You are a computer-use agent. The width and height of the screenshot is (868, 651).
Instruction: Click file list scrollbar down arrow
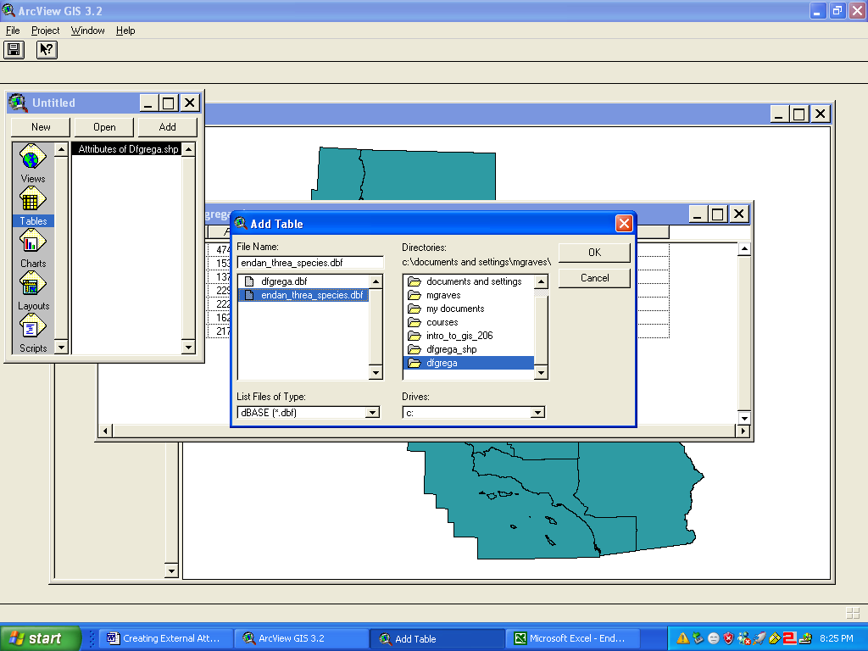click(x=376, y=373)
